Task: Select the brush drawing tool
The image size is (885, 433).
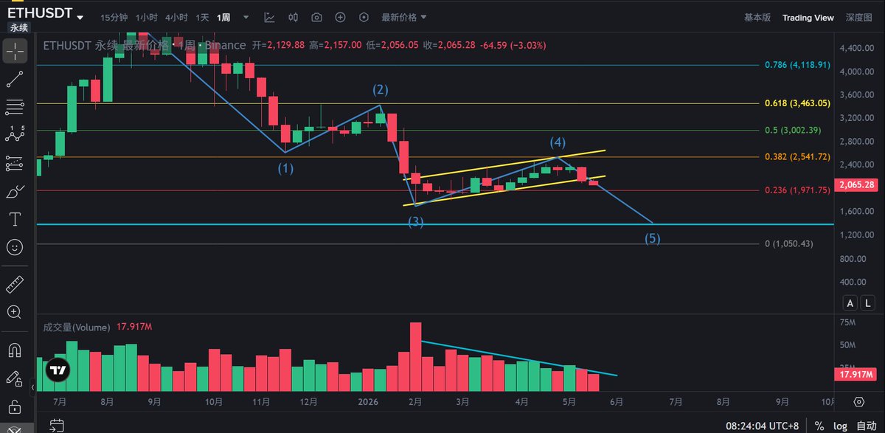Action: [x=15, y=191]
